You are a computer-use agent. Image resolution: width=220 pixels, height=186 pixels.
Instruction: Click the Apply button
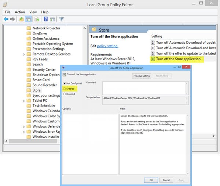[181, 180]
